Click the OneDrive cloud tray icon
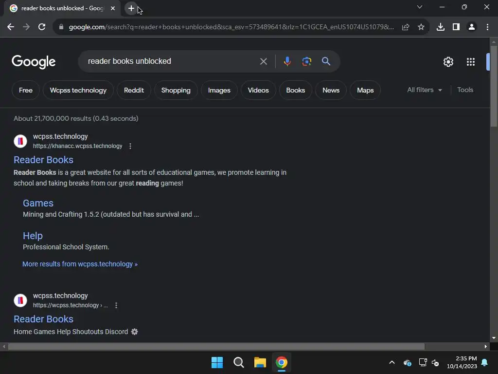 pos(408,362)
